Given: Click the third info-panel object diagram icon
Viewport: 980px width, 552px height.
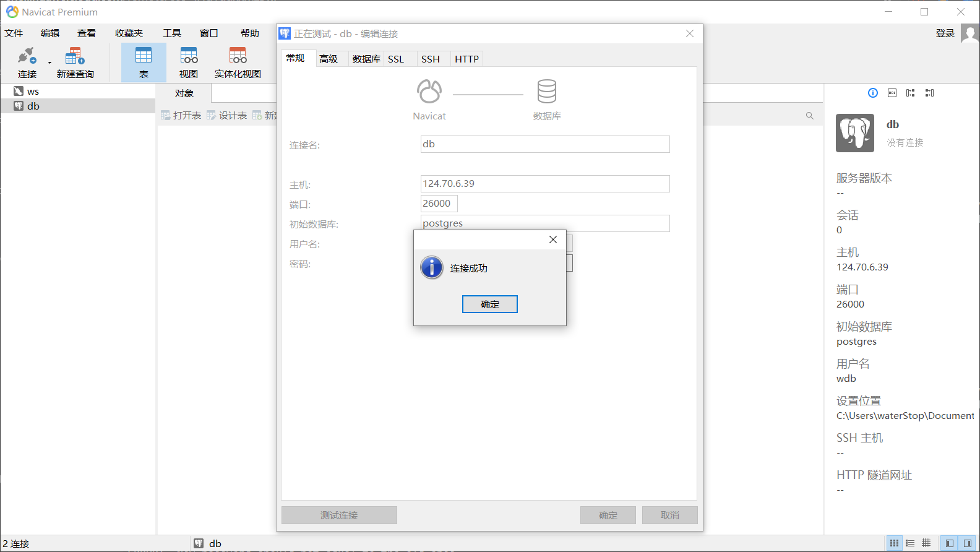Looking at the screenshot, I should [911, 93].
